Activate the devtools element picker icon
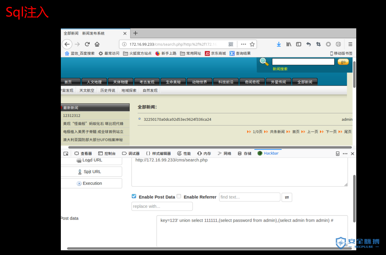This screenshot has width=386, height=255. pos(66,153)
